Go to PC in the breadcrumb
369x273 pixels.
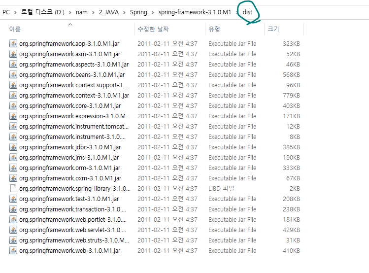[x=6, y=12]
